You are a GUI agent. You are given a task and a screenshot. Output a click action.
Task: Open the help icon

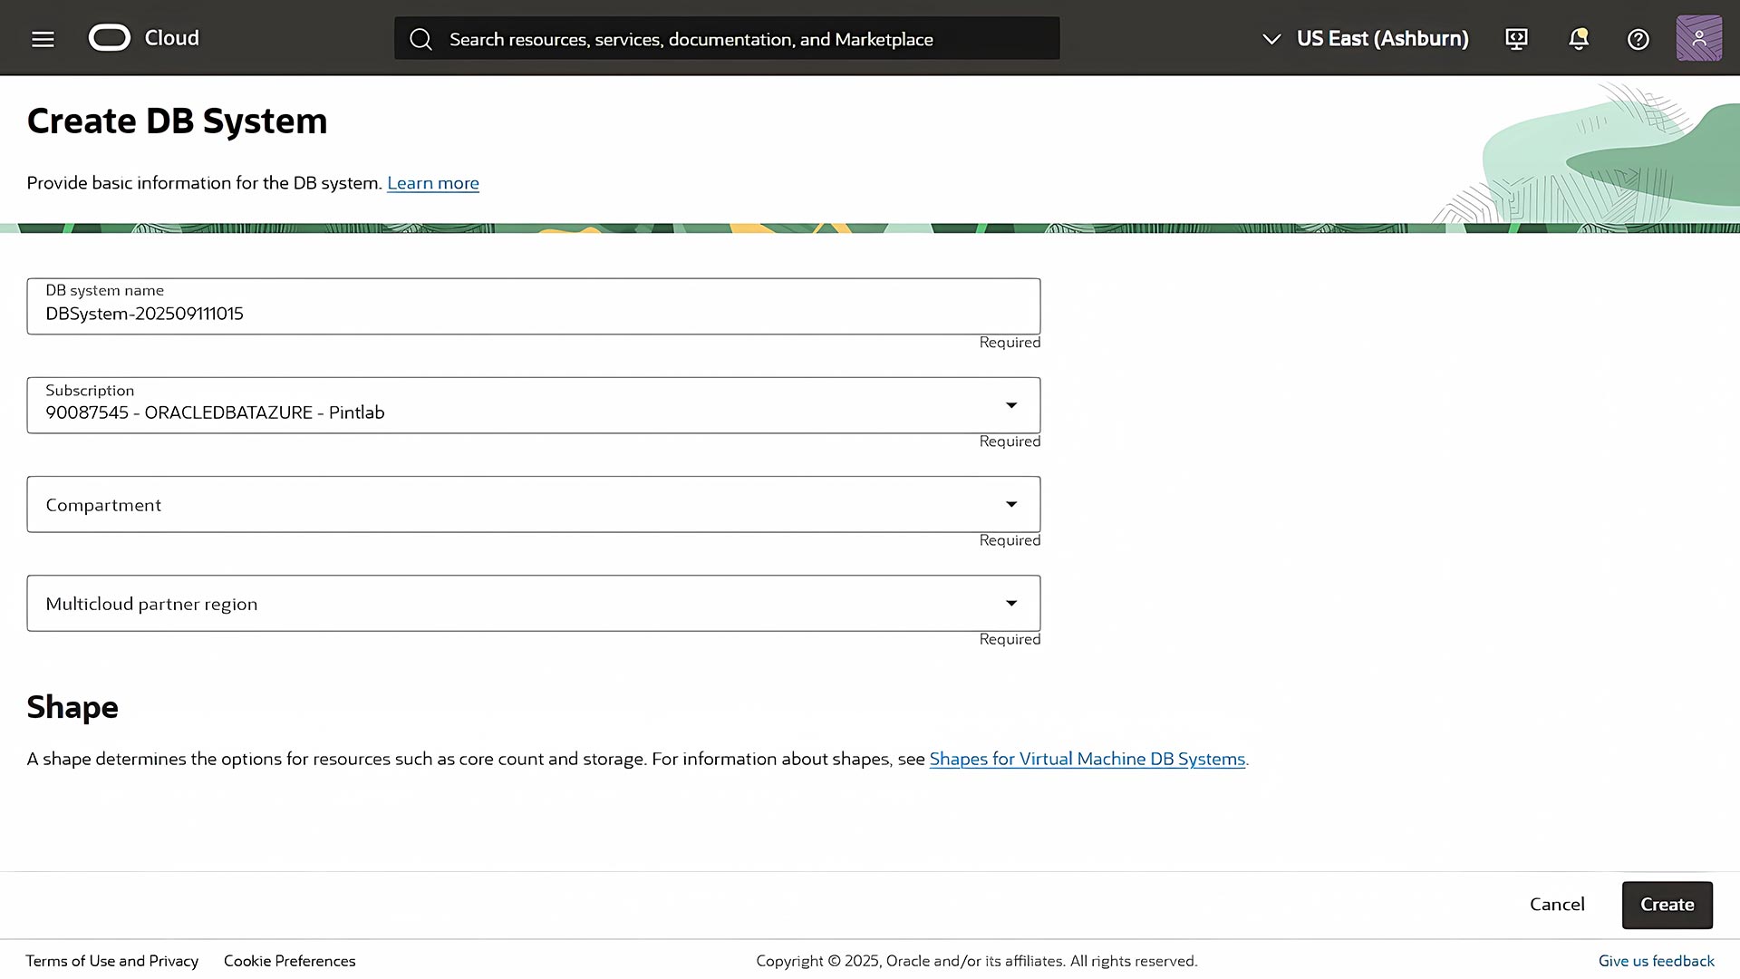(x=1637, y=38)
